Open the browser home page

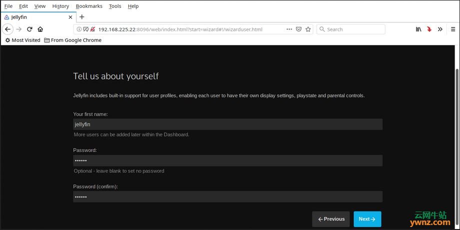(40, 29)
